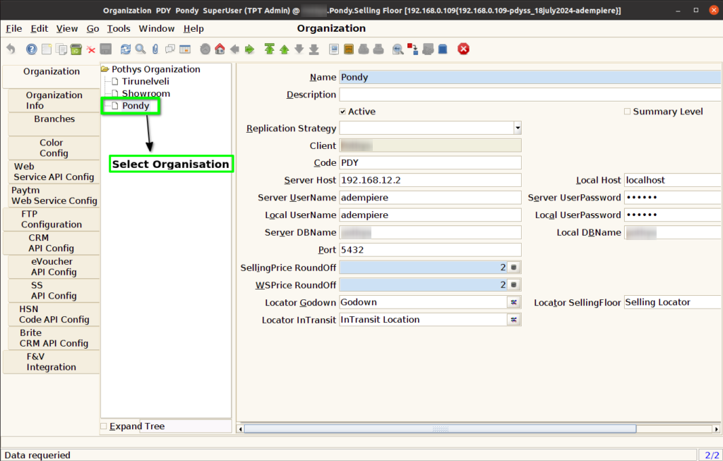Click the Print printer icon
The height and width of the screenshot is (461, 723).
pyautogui.click(x=378, y=49)
